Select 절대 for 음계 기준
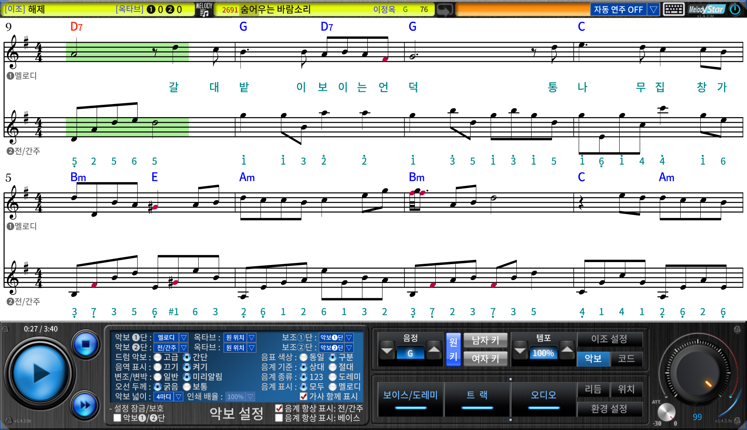The image size is (747, 430). point(333,367)
